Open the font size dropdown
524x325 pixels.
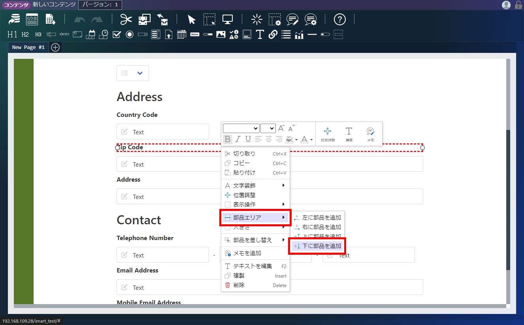268,128
